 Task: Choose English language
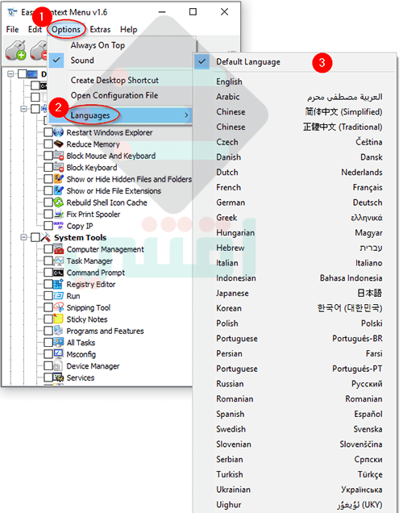tap(295, 81)
